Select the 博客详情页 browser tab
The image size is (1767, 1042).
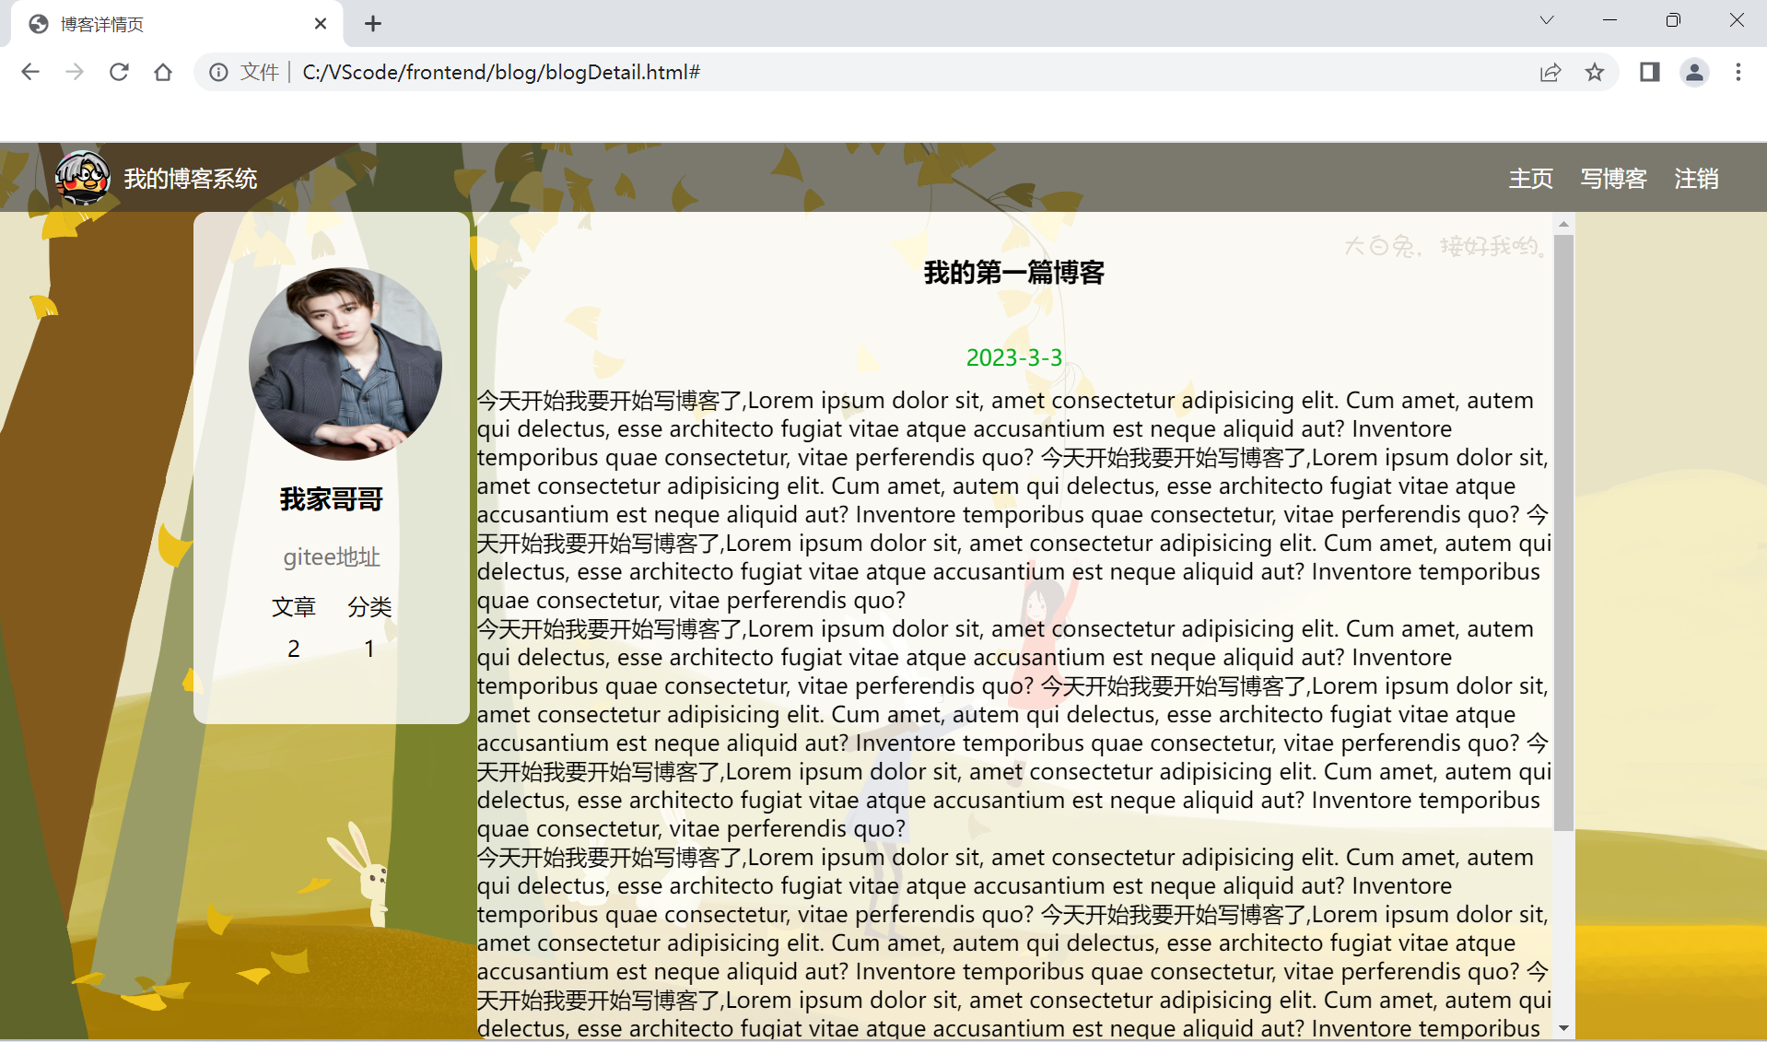(x=177, y=24)
